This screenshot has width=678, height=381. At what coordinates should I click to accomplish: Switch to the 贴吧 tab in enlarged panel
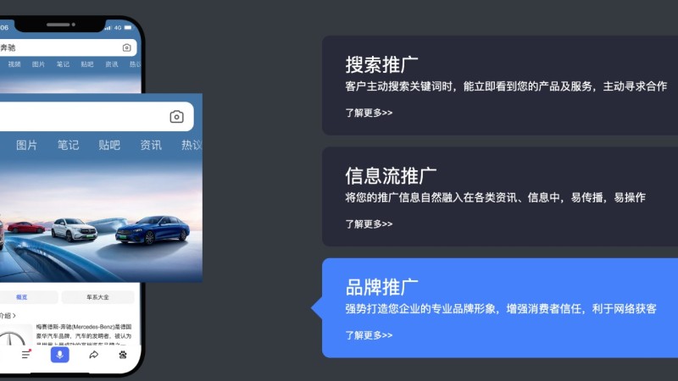(x=109, y=145)
